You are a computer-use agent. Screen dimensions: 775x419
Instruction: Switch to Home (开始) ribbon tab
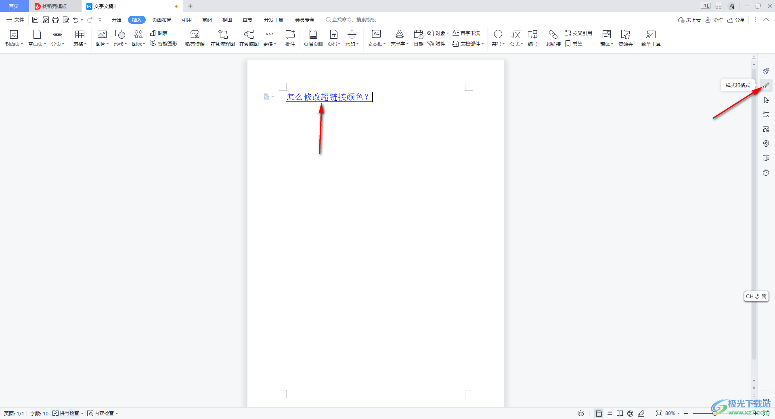pos(117,20)
